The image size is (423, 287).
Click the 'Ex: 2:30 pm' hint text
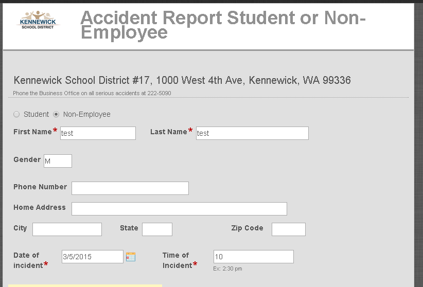click(227, 268)
